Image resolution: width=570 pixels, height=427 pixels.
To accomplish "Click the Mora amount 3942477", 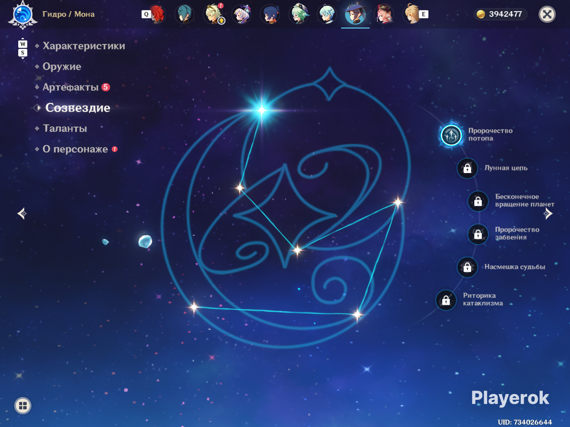I will point(505,14).
